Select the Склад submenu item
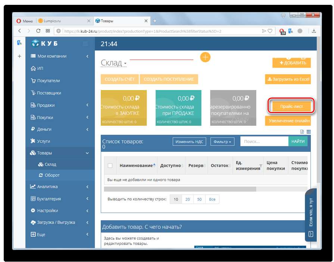334x262 pixels. click(x=60, y=164)
